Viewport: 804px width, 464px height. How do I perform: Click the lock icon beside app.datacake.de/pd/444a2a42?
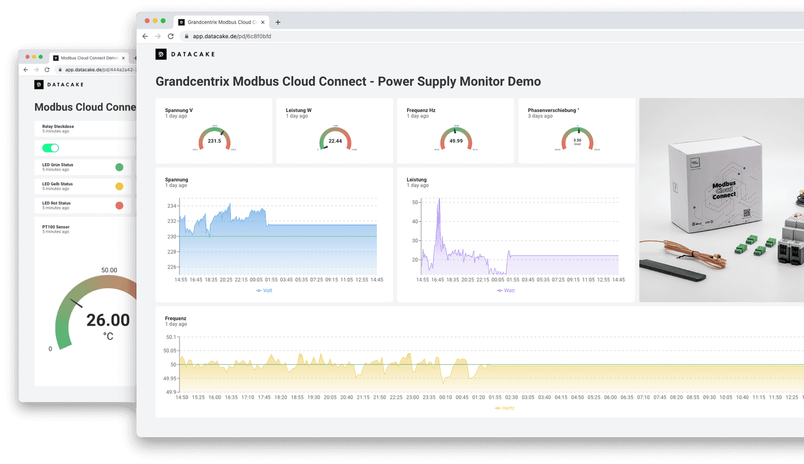coord(61,70)
